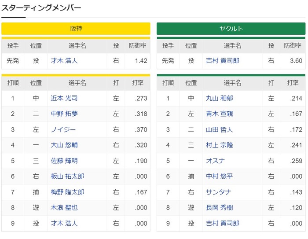This screenshot has width=308, height=239.
Task: Click 近本 光司 player name
Action: coord(64,98)
